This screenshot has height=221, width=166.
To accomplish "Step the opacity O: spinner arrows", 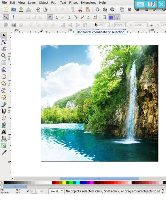I will pos(37,191).
